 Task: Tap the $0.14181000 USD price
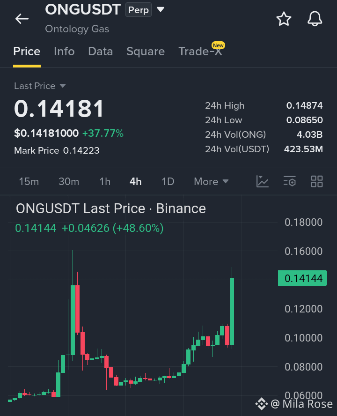[46, 133]
